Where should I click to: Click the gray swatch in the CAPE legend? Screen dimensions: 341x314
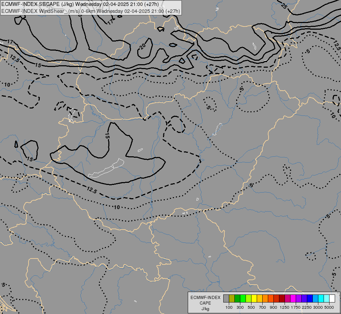click(226, 299)
